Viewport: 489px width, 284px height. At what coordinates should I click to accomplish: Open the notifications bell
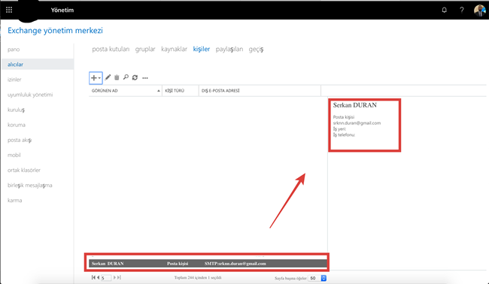(x=444, y=10)
